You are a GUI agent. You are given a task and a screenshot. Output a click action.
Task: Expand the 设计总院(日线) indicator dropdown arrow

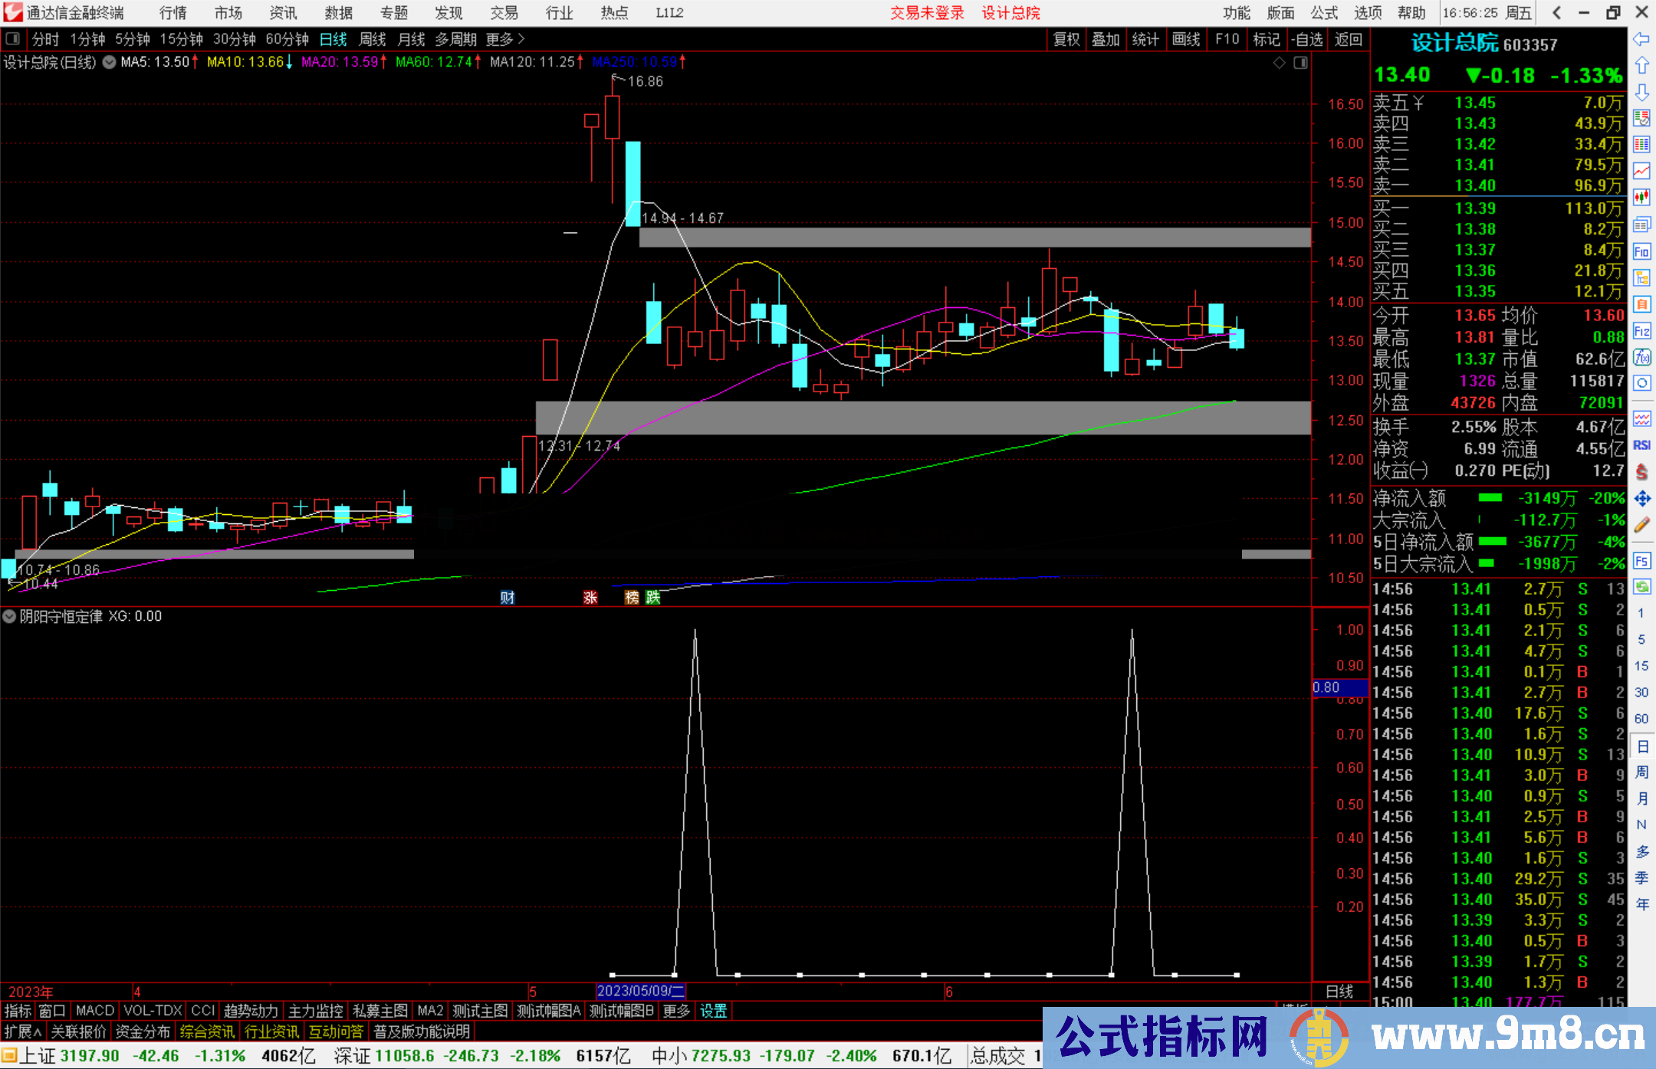tap(110, 62)
